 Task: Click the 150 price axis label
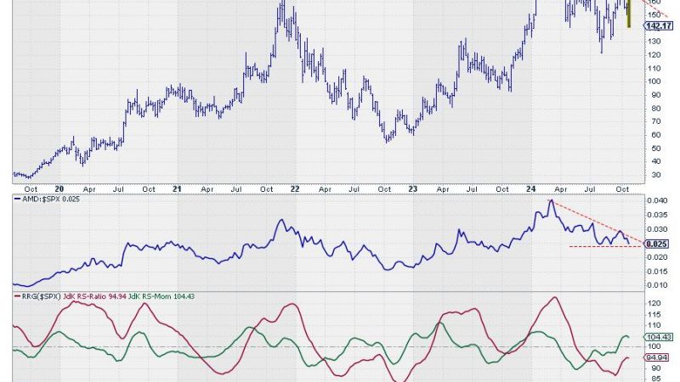[654, 14]
